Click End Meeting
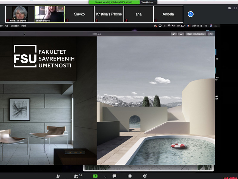 (x=230, y=178)
